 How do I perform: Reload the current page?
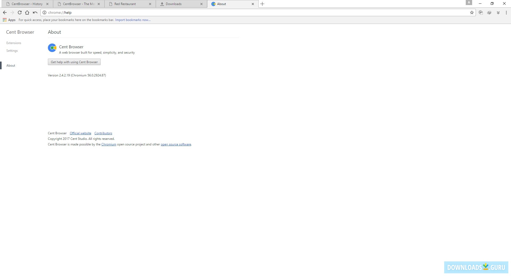[20, 12]
